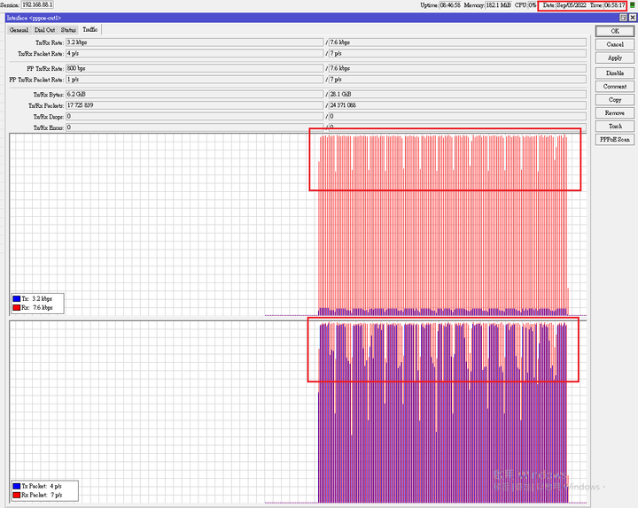Click the Apply button
This screenshot has height=508, width=638.
coord(615,58)
